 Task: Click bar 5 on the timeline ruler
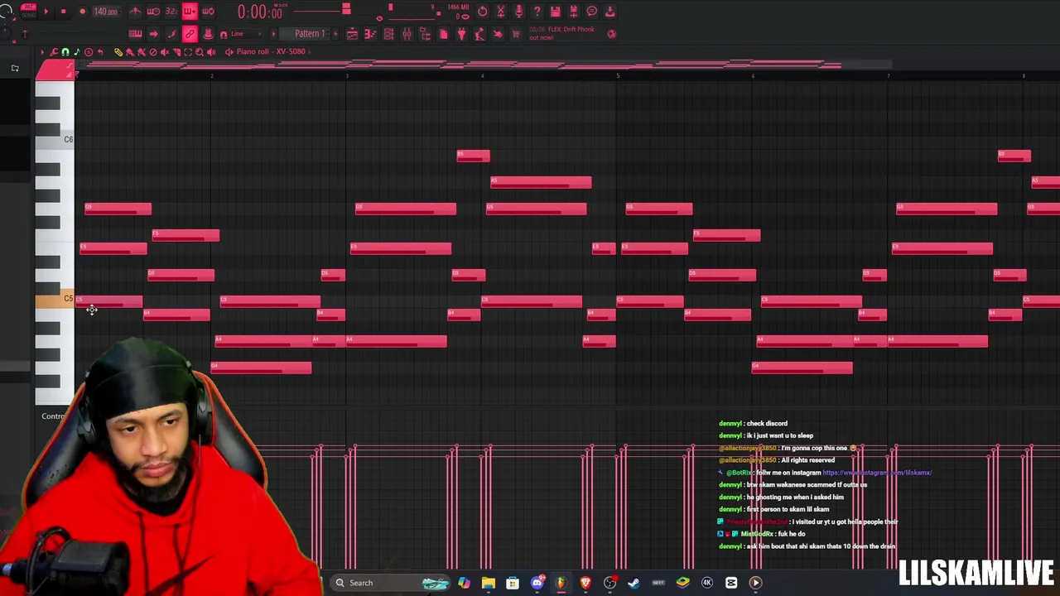click(x=618, y=76)
